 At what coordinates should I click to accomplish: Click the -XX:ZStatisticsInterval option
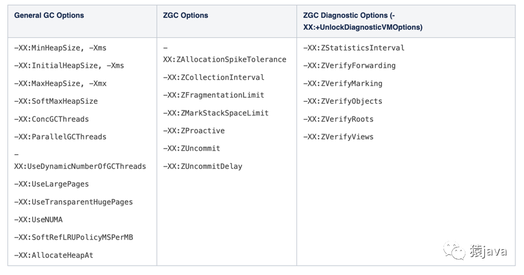(x=354, y=48)
